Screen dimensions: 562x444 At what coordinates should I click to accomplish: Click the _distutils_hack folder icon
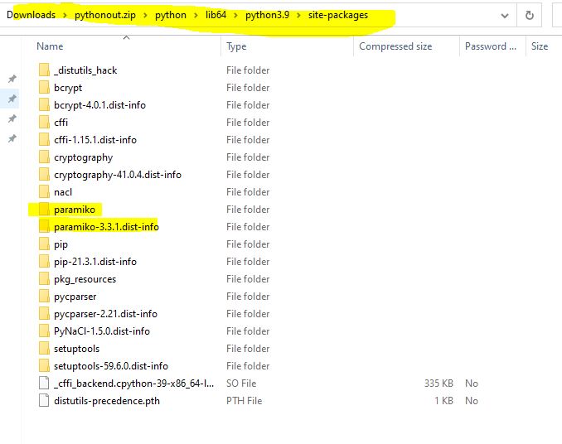[44, 70]
